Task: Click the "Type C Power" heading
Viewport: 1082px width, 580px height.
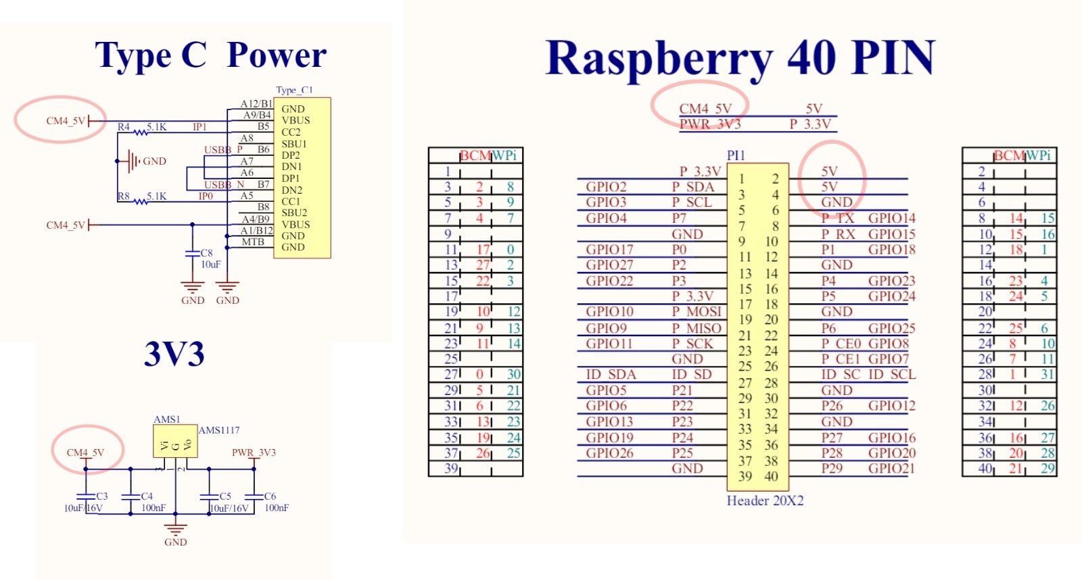Action: pos(210,56)
